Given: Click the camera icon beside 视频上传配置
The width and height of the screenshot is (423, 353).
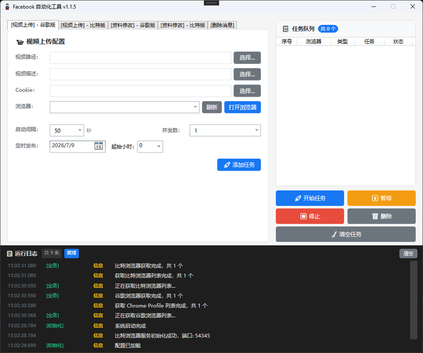Looking at the screenshot, I should point(20,42).
